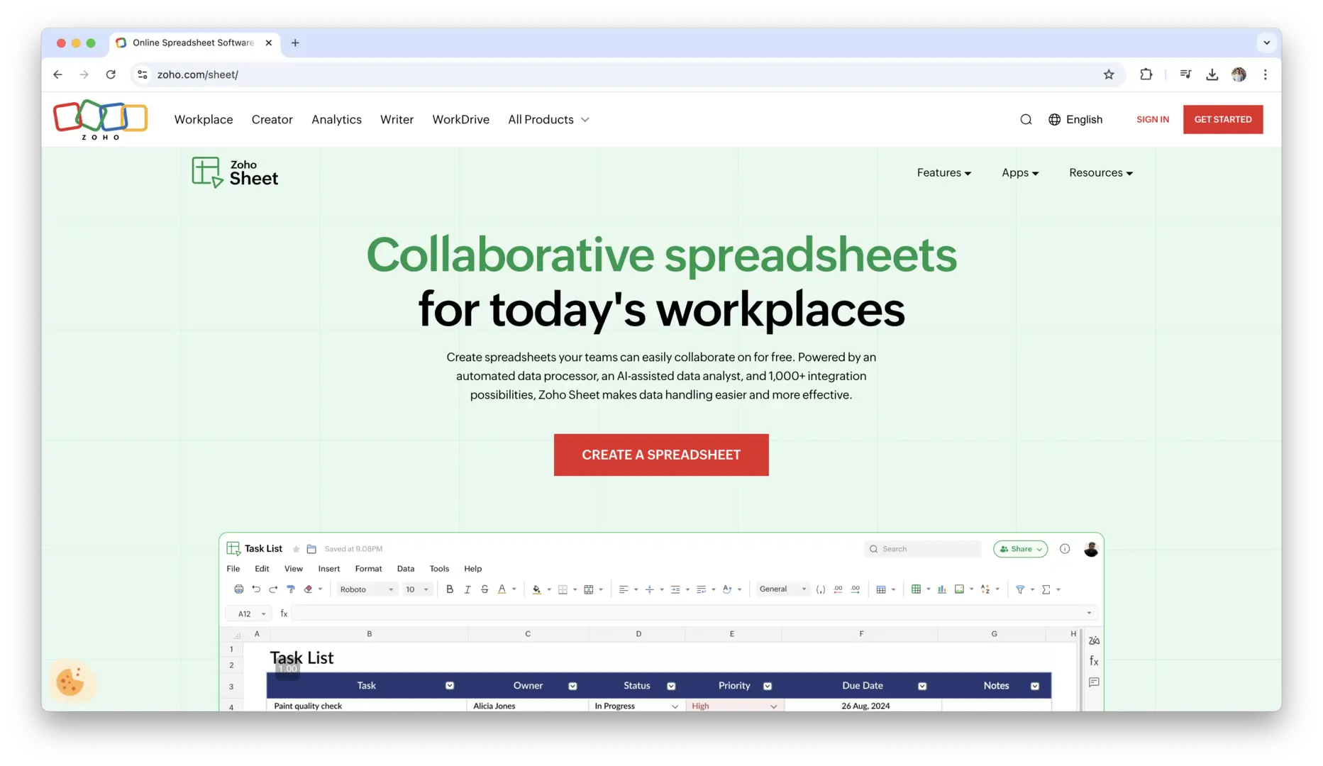Open the Insert menu in the sheet

tap(329, 569)
